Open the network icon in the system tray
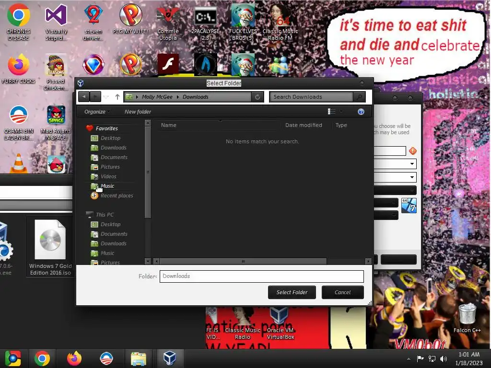Image resolution: width=491 pixels, height=368 pixels. coord(432,358)
